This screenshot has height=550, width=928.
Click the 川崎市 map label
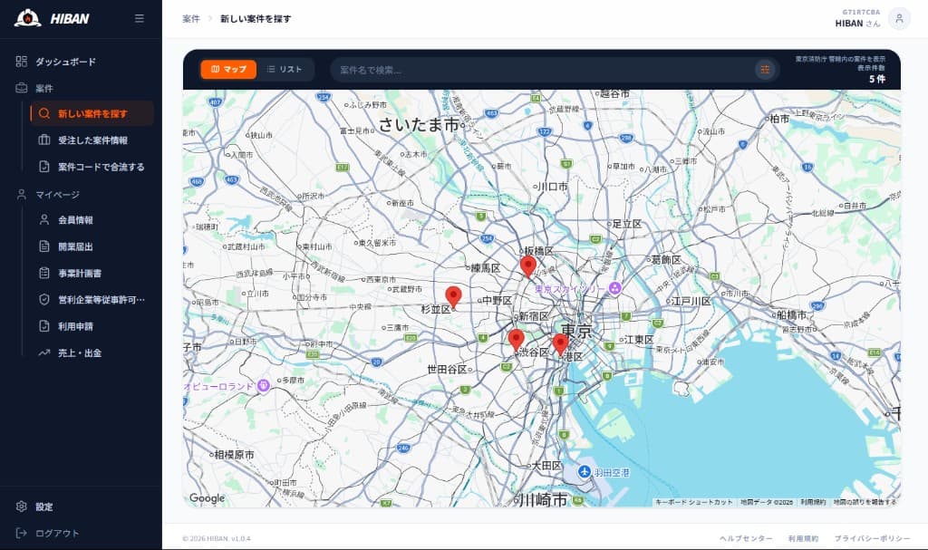[x=544, y=499]
